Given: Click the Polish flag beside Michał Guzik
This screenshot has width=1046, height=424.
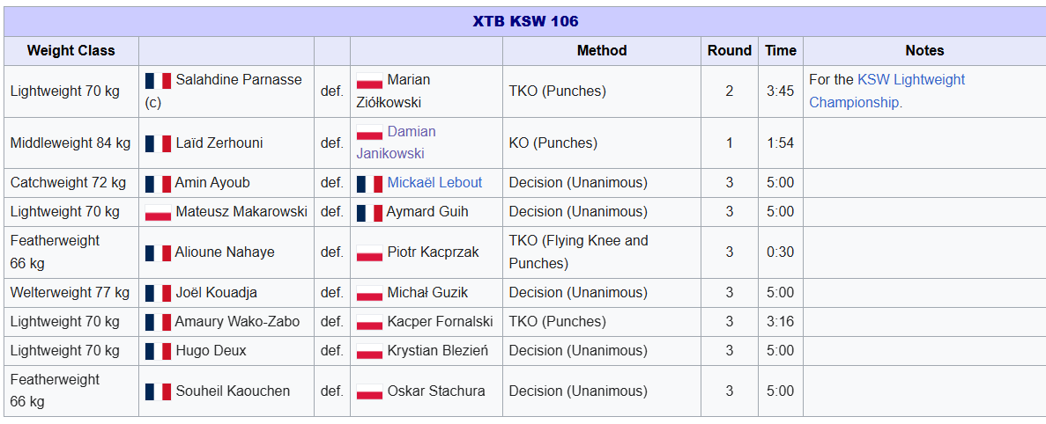Looking at the screenshot, I should click(x=369, y=293).
